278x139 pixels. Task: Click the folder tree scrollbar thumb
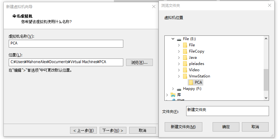(x=266, y=80)
